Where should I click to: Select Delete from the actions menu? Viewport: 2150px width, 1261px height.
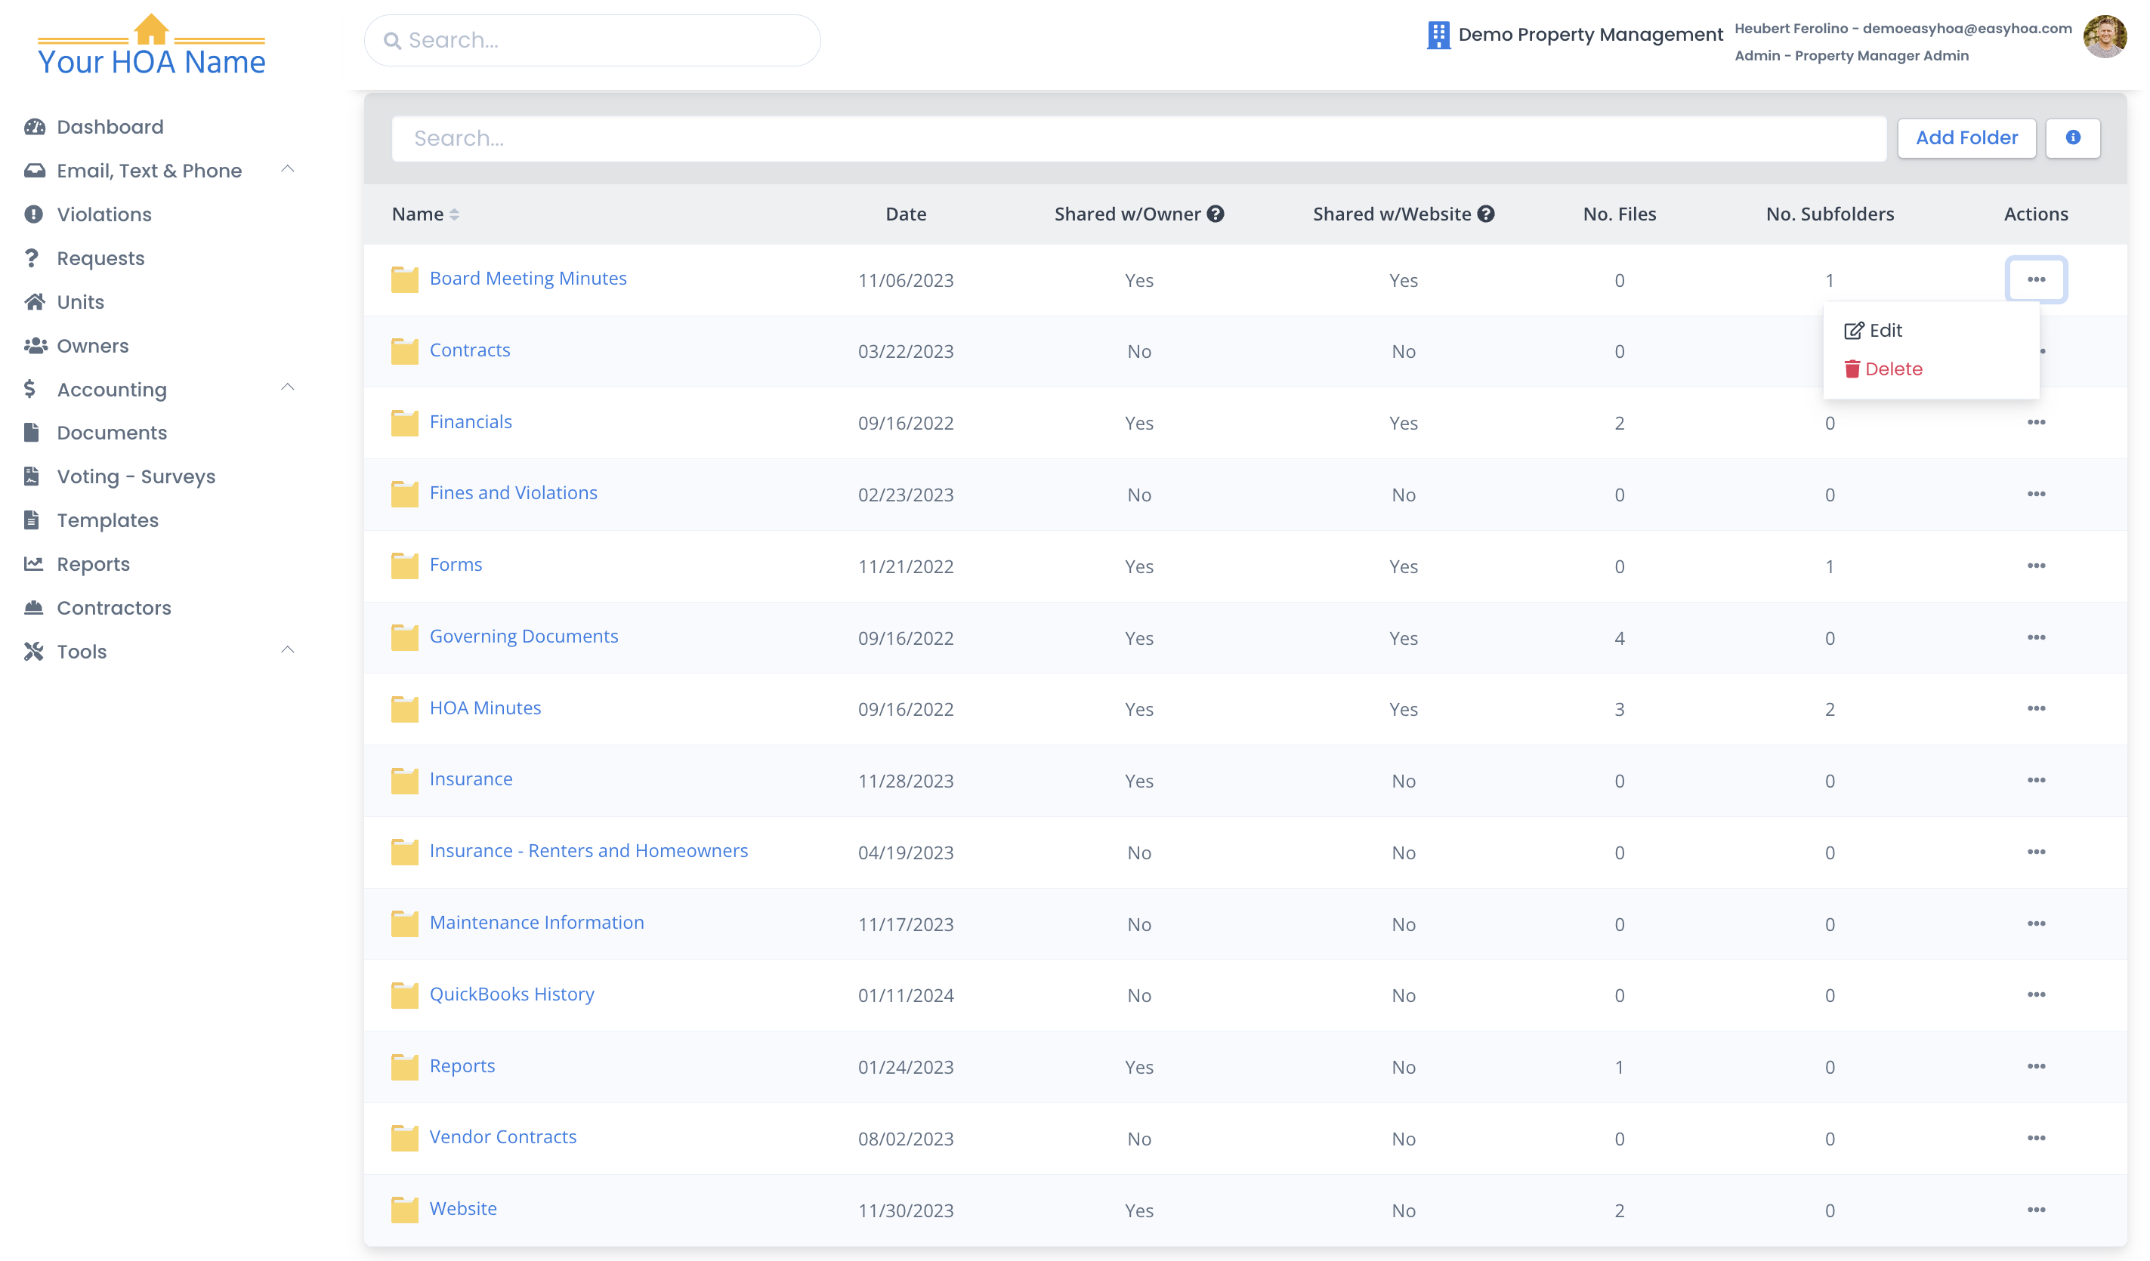[x=1883, y=368]
